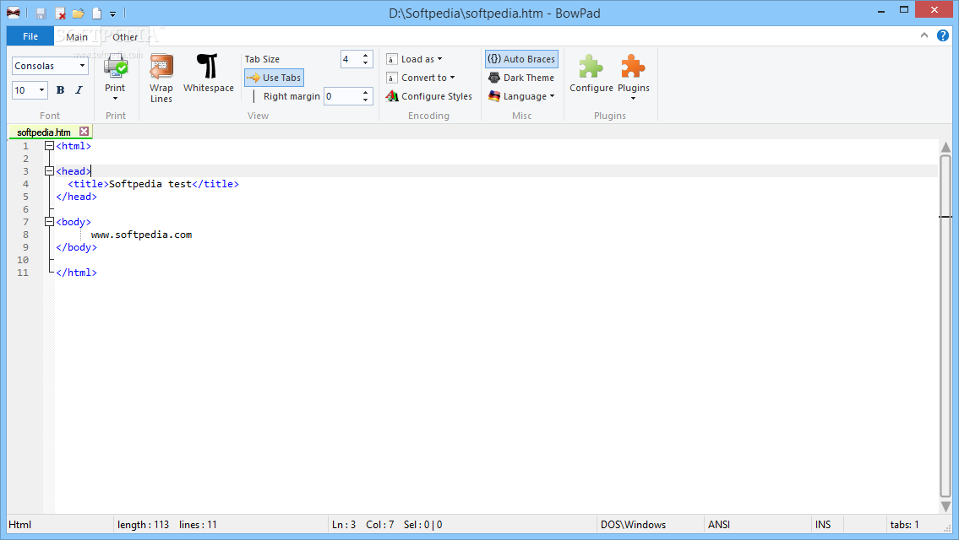The image size is (959, 540).
Task: Click the vertical scrollbar track
Action: 946,327
